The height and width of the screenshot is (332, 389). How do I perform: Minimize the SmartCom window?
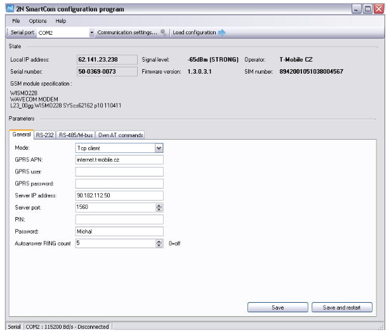tap(356, 9)
